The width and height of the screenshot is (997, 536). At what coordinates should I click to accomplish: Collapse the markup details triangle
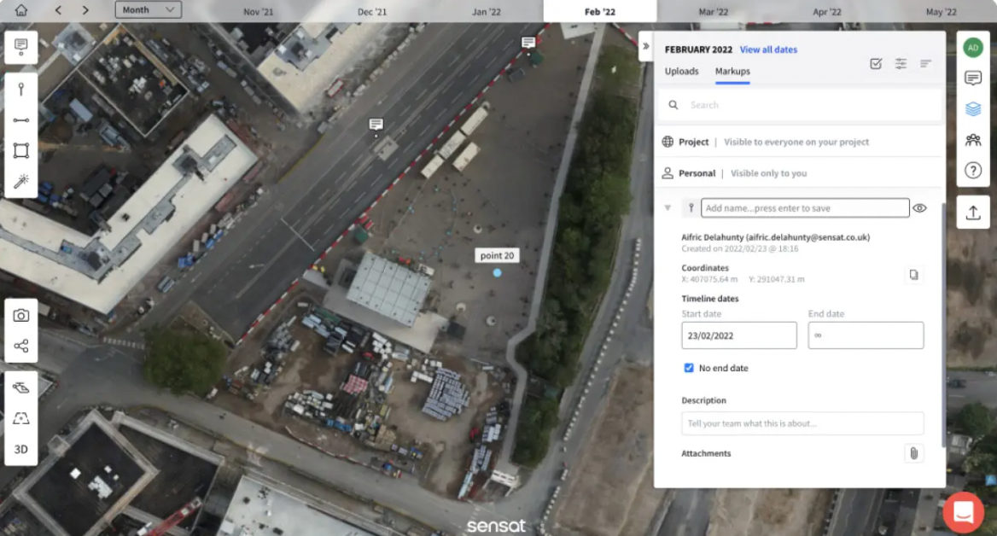coord(668,208)
